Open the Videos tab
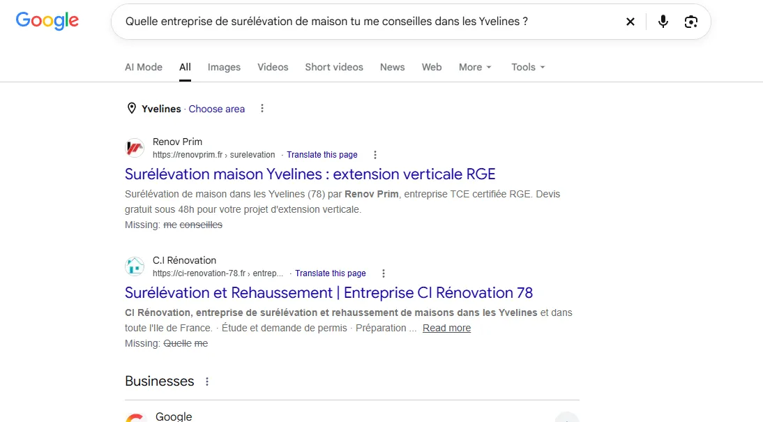Screen dimensions: 763x422 (273, 67)
